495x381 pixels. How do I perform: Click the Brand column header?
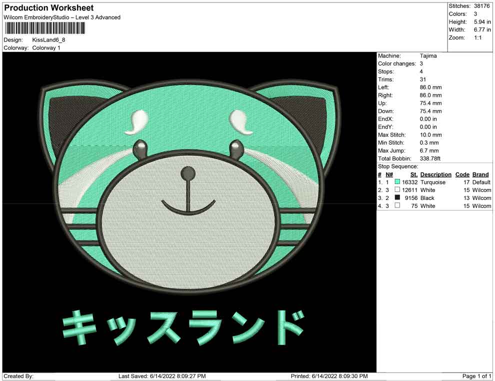[480, 174]
